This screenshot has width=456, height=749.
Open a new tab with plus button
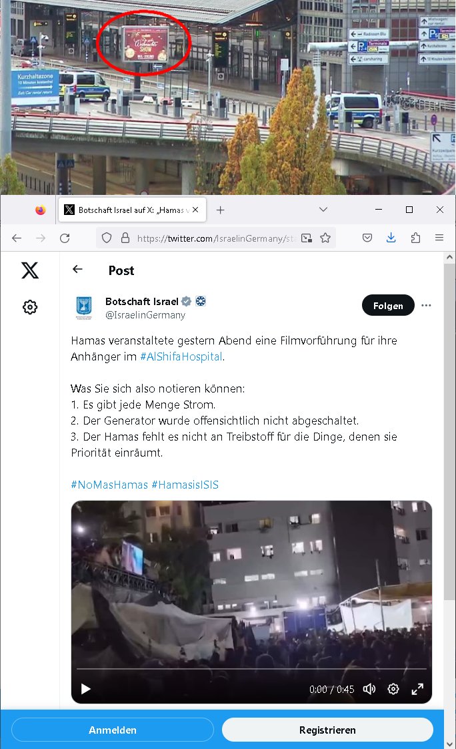click(x=221, y=210)
